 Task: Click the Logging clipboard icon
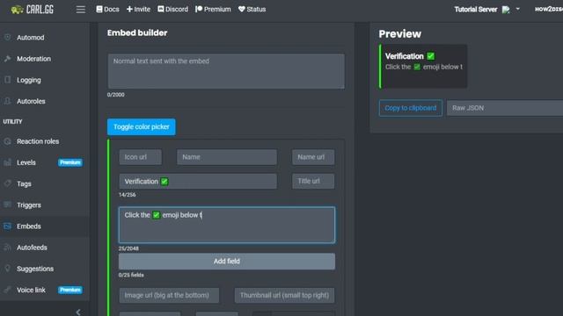8,80
